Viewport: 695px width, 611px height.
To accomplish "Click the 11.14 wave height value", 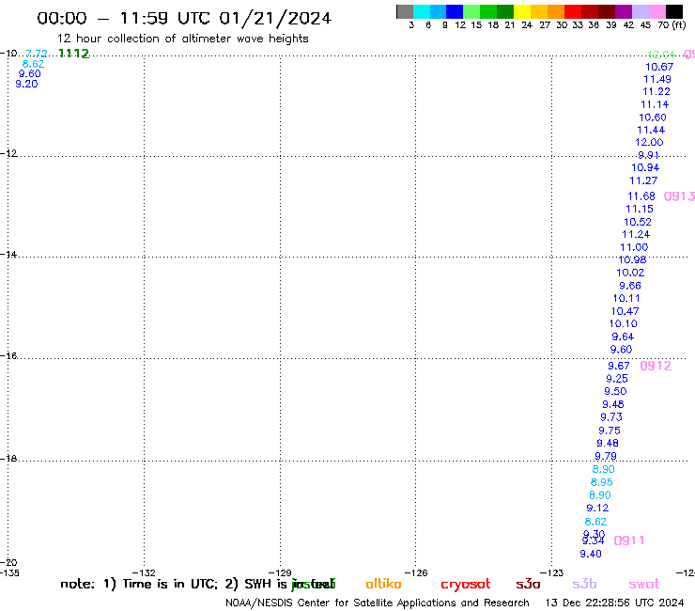I will (x=655, y=104).
